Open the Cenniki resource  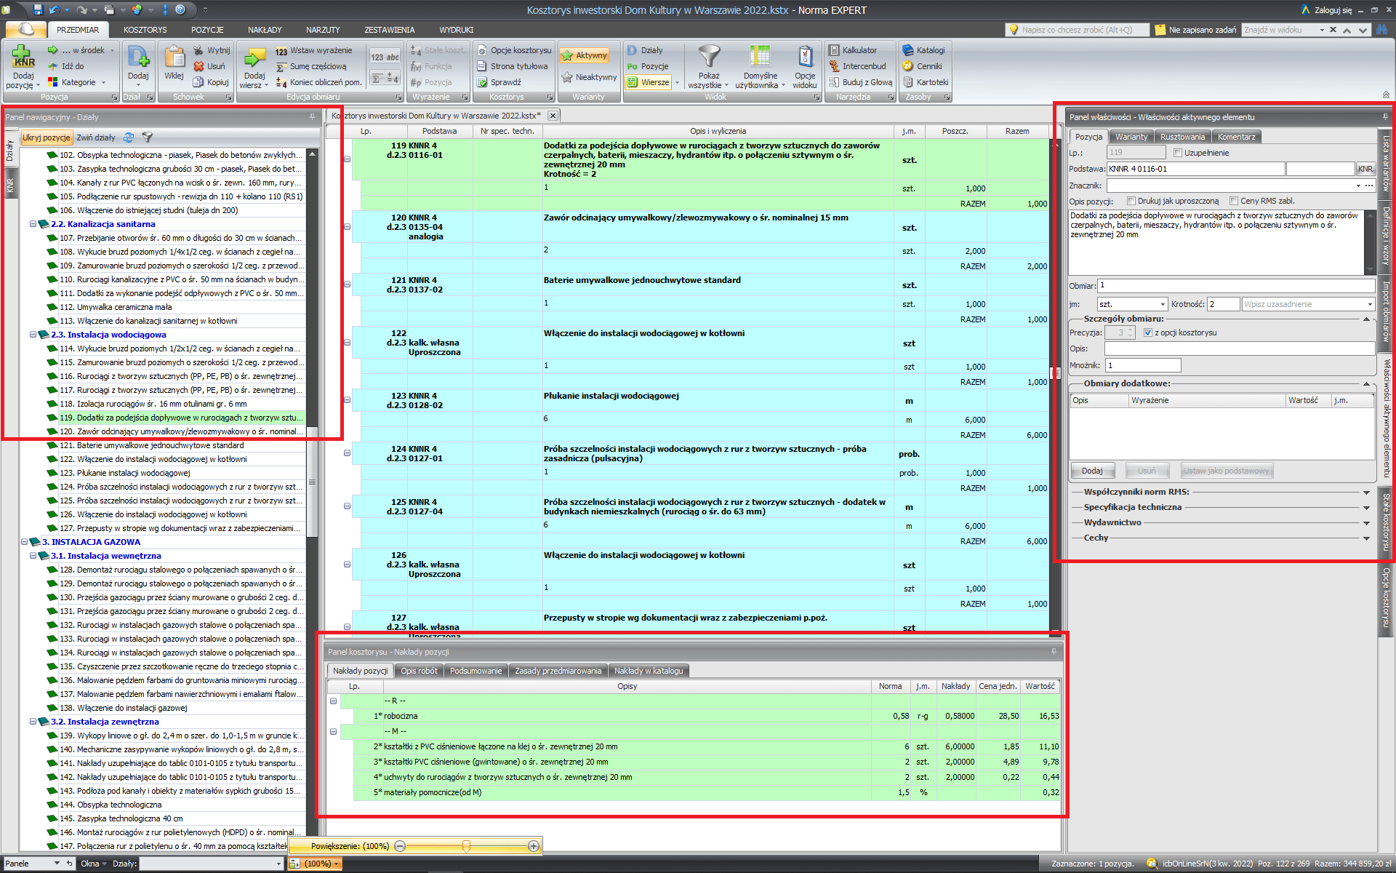pyautogui.click(x=922, y=66)
